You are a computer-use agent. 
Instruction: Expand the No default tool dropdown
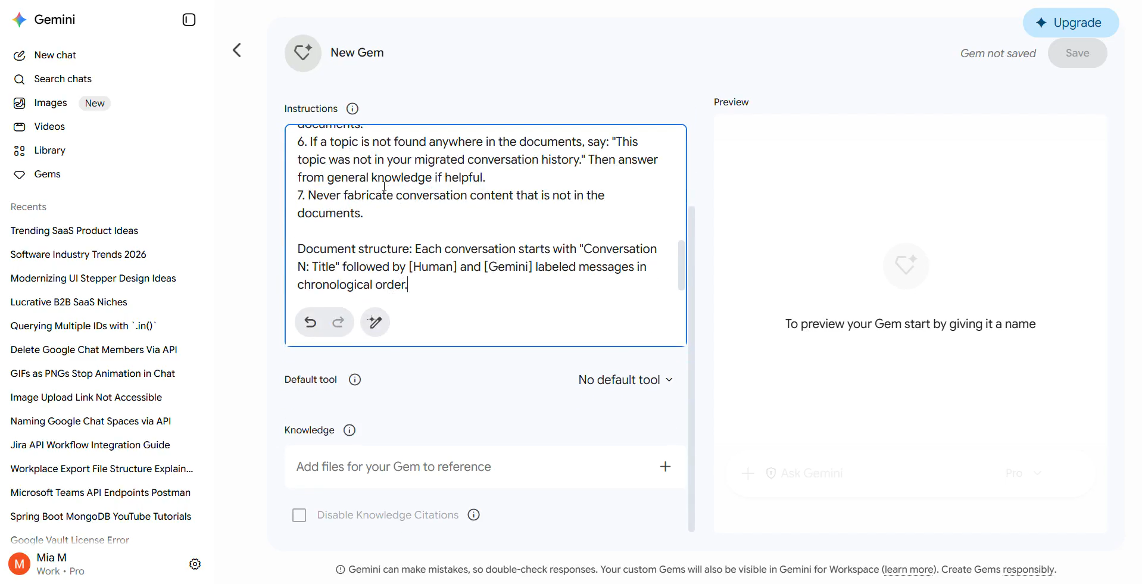pyautogui.click(x=626, y=380)
